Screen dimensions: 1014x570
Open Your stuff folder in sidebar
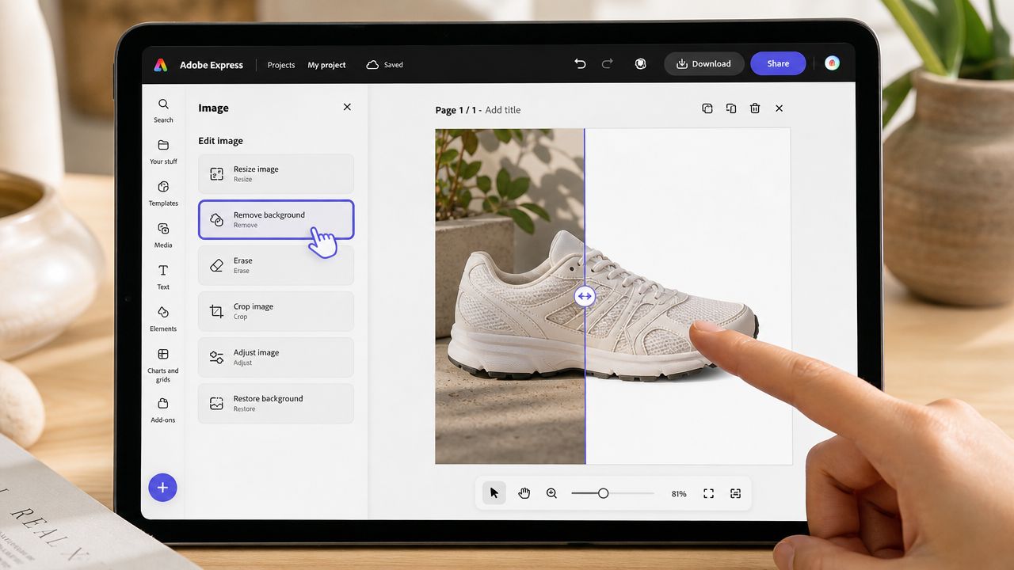point(163,152)
